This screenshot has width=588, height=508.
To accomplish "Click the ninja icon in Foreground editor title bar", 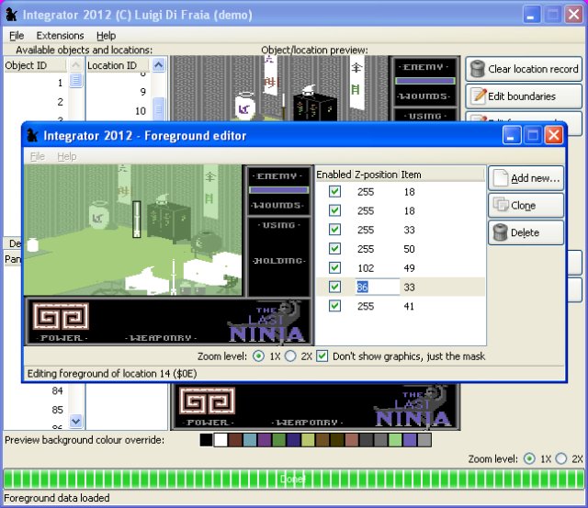I will (x=32, y=135).
